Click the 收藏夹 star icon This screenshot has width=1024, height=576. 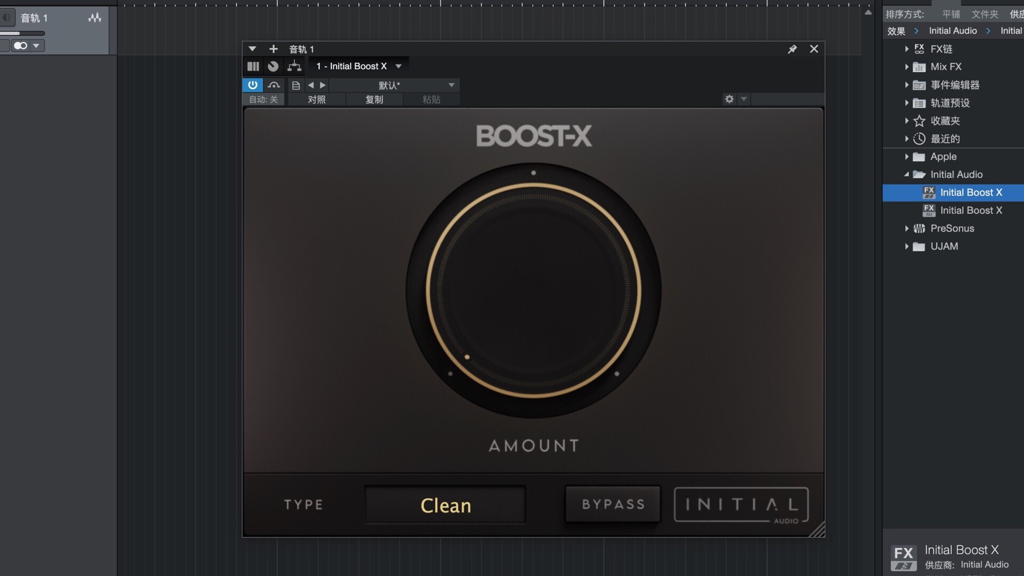point(919,121)
